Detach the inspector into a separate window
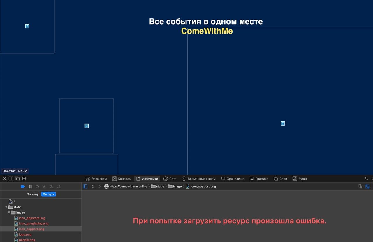The image size is (373, 242). click(17, 179)
